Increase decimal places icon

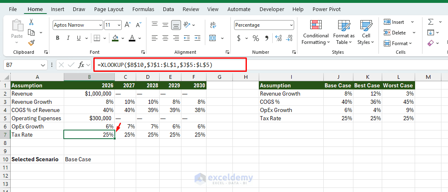tap(278, 38)
